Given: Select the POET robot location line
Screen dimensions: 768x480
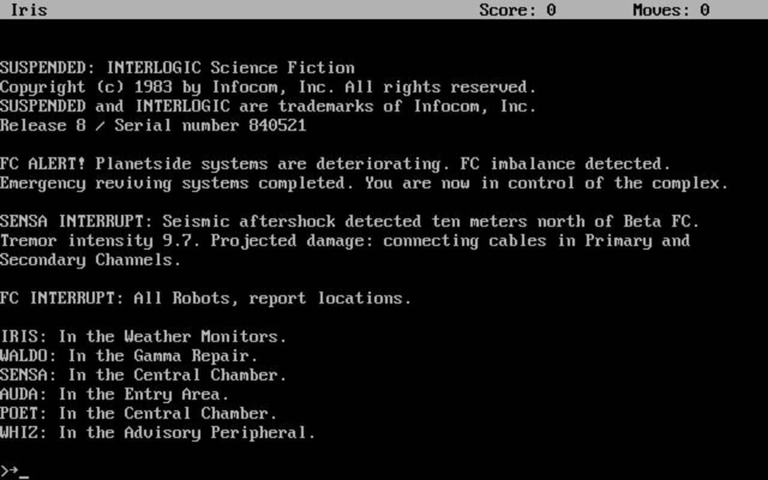Looking at the screenshot, I should click(137, 413).
